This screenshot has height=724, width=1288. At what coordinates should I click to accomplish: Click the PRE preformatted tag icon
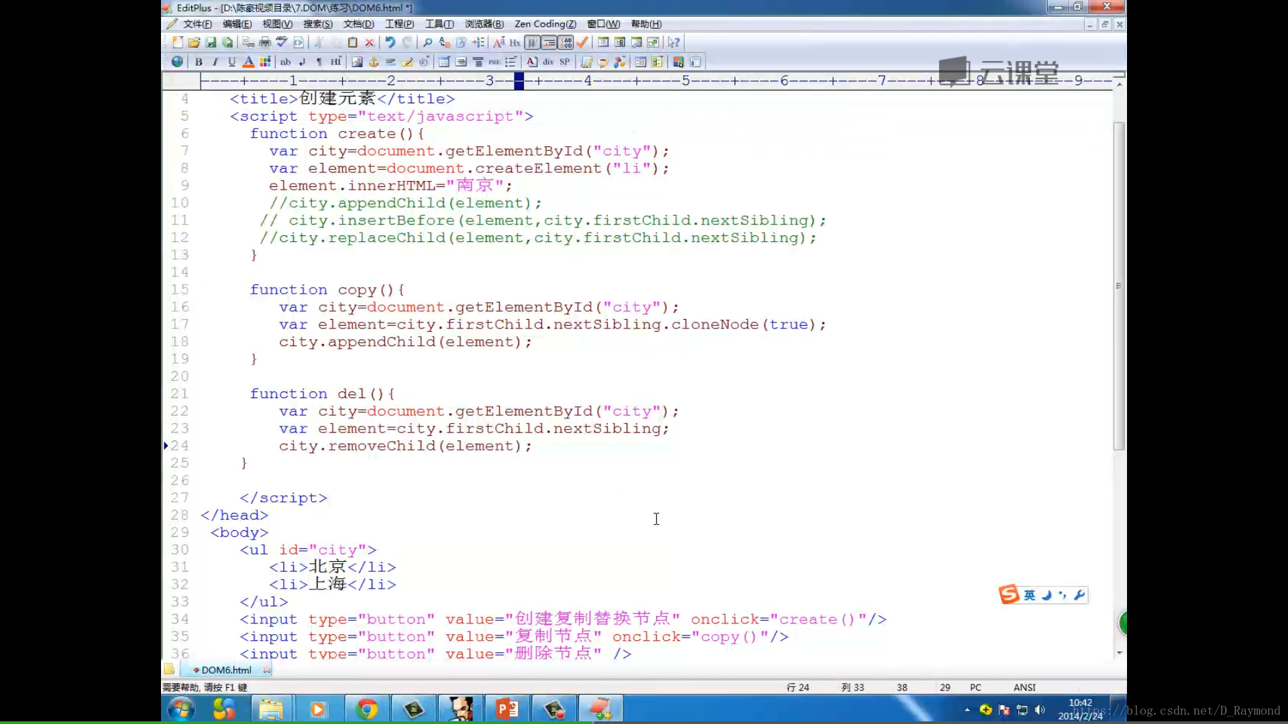494,62
